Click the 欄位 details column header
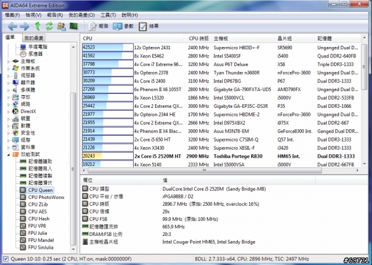The height and width of the screenshot is (265, 372). click(120, 180)
